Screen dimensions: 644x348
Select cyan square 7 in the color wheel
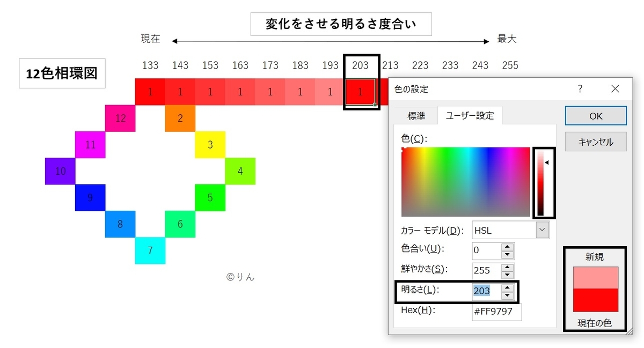coord(150,250)
